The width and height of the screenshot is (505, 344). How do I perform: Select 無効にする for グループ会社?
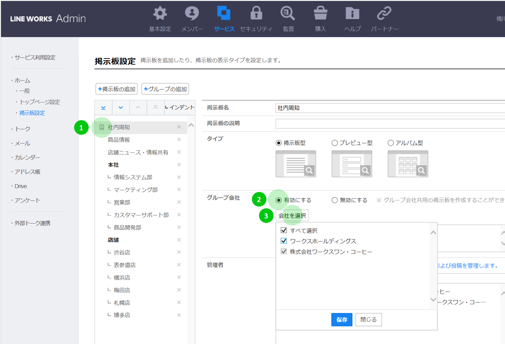pos(335,200)
